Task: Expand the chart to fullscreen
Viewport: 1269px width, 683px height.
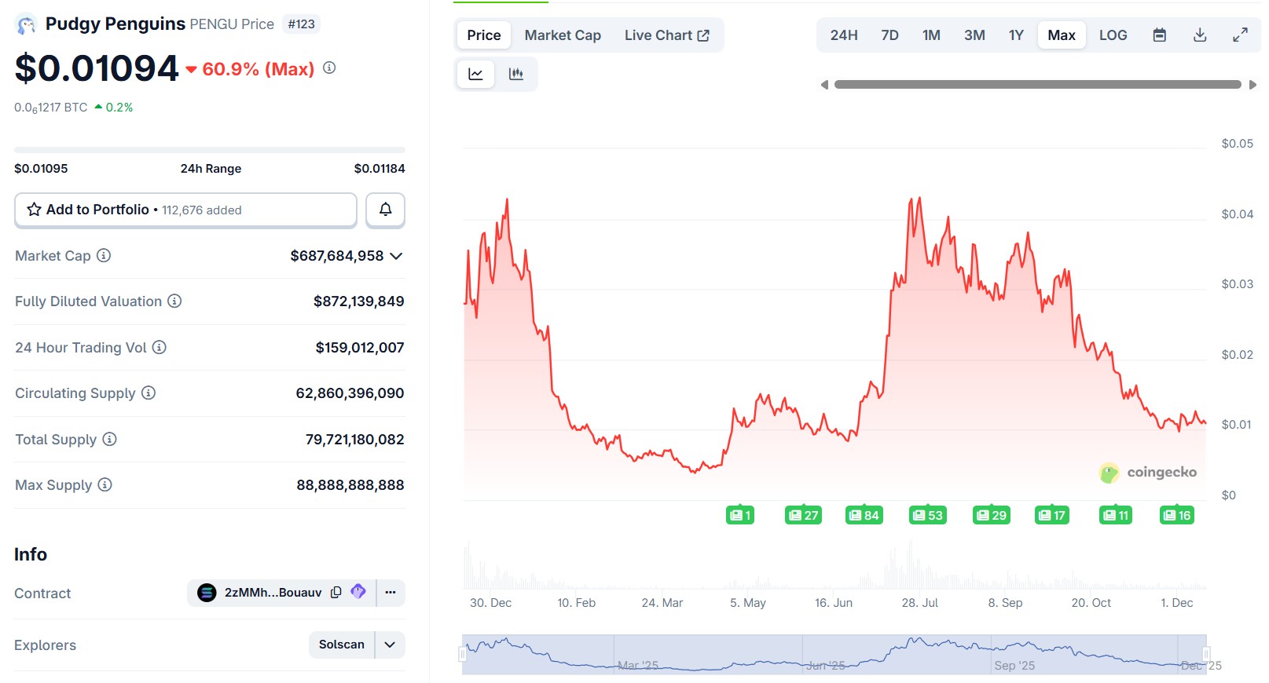Action: pyautogui.click(x=1240, y=35)
